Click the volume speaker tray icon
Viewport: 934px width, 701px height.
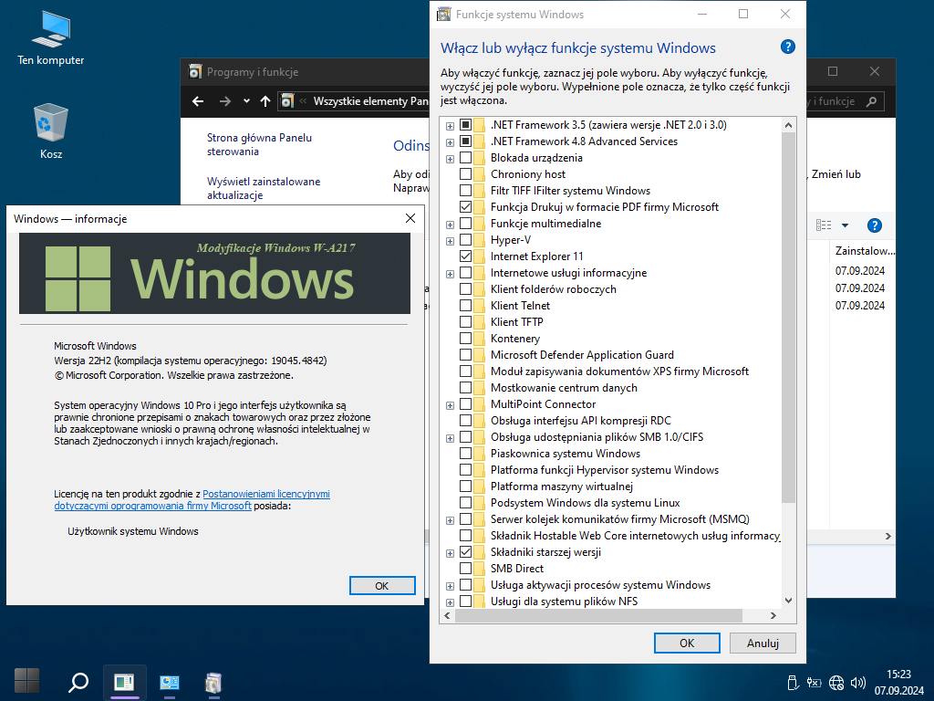857,682
